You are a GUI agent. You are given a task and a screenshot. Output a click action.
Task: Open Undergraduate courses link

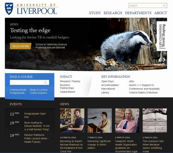coord(18,90)
